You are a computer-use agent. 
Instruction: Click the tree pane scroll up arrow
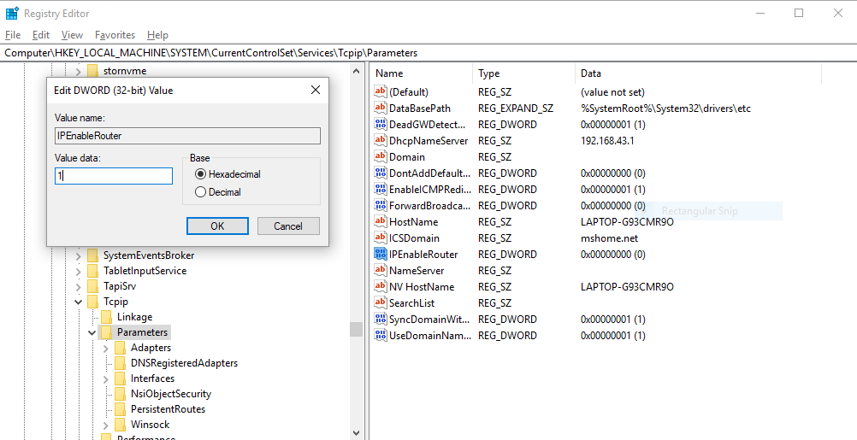[x=357, y=70]
